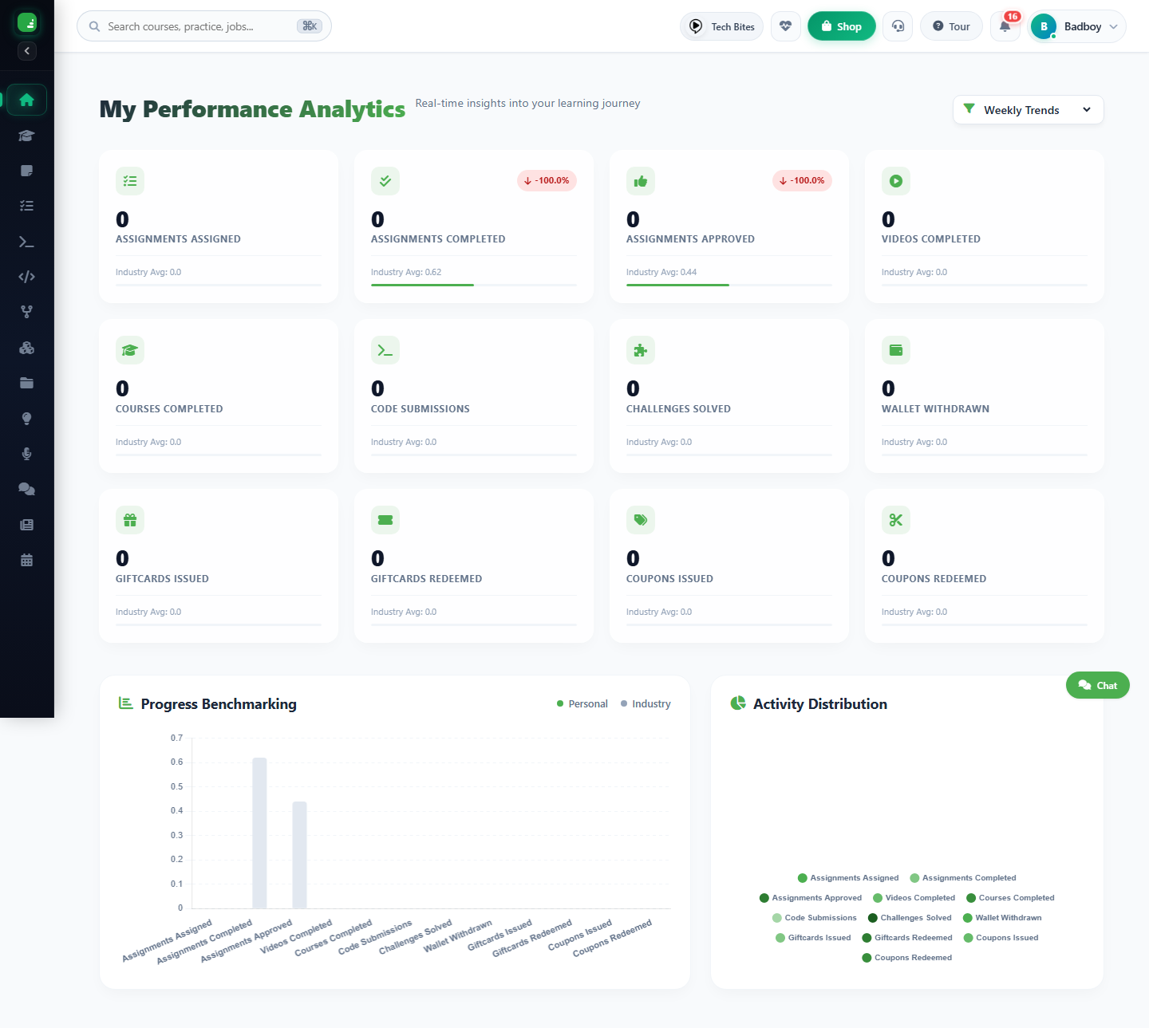This screenshot has width=1149, height=1028.
Task: Toggle the Industry series in chart legend
Action: point(646,703)
